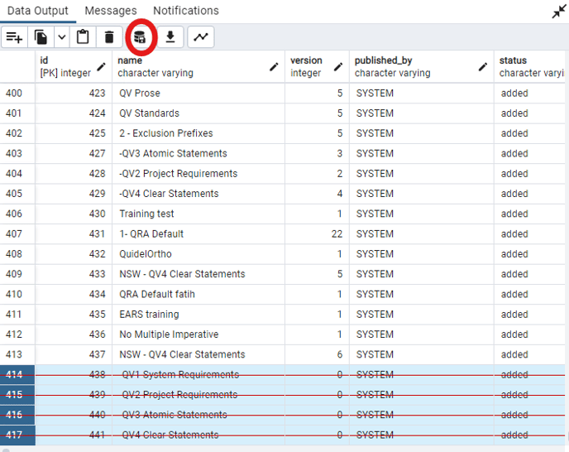Screen dimensions: 569x452
Task: Click the 'QRA Default fatih' cell
Action: [x=198, y=295]
